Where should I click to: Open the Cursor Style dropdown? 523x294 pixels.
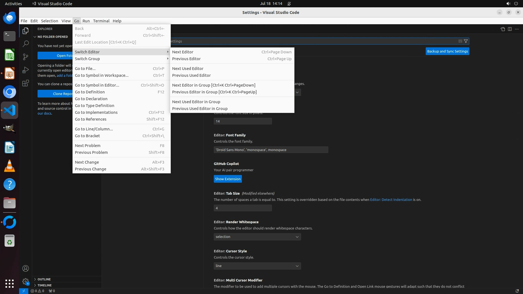[x=257, y=266]
